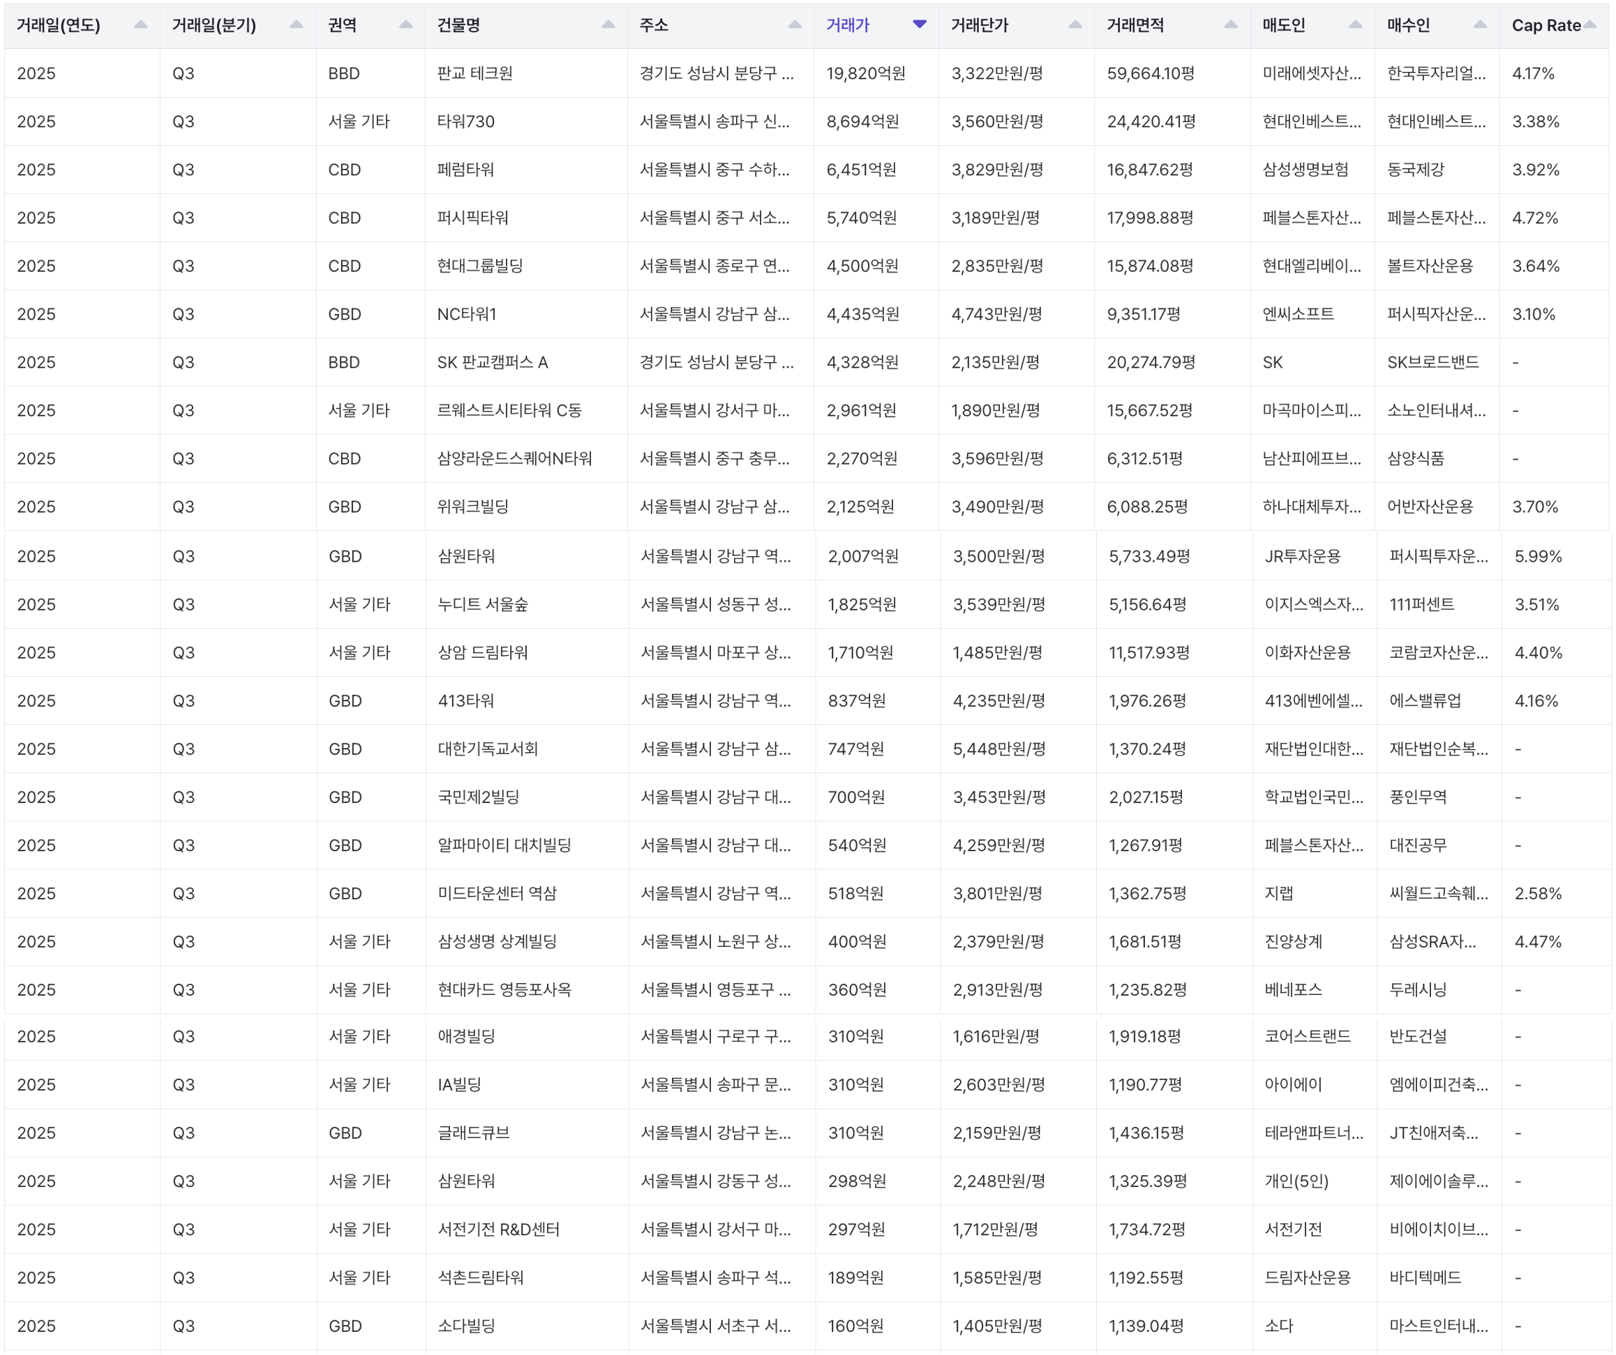This screenshot has height=1355, width=1616.
Task: Toggle the purple 거래가 descending sort arrow
Action: pyautogui.click(x=919, y=24)
